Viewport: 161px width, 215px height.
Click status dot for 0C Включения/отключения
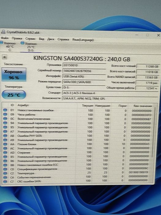tap(5, 119)
